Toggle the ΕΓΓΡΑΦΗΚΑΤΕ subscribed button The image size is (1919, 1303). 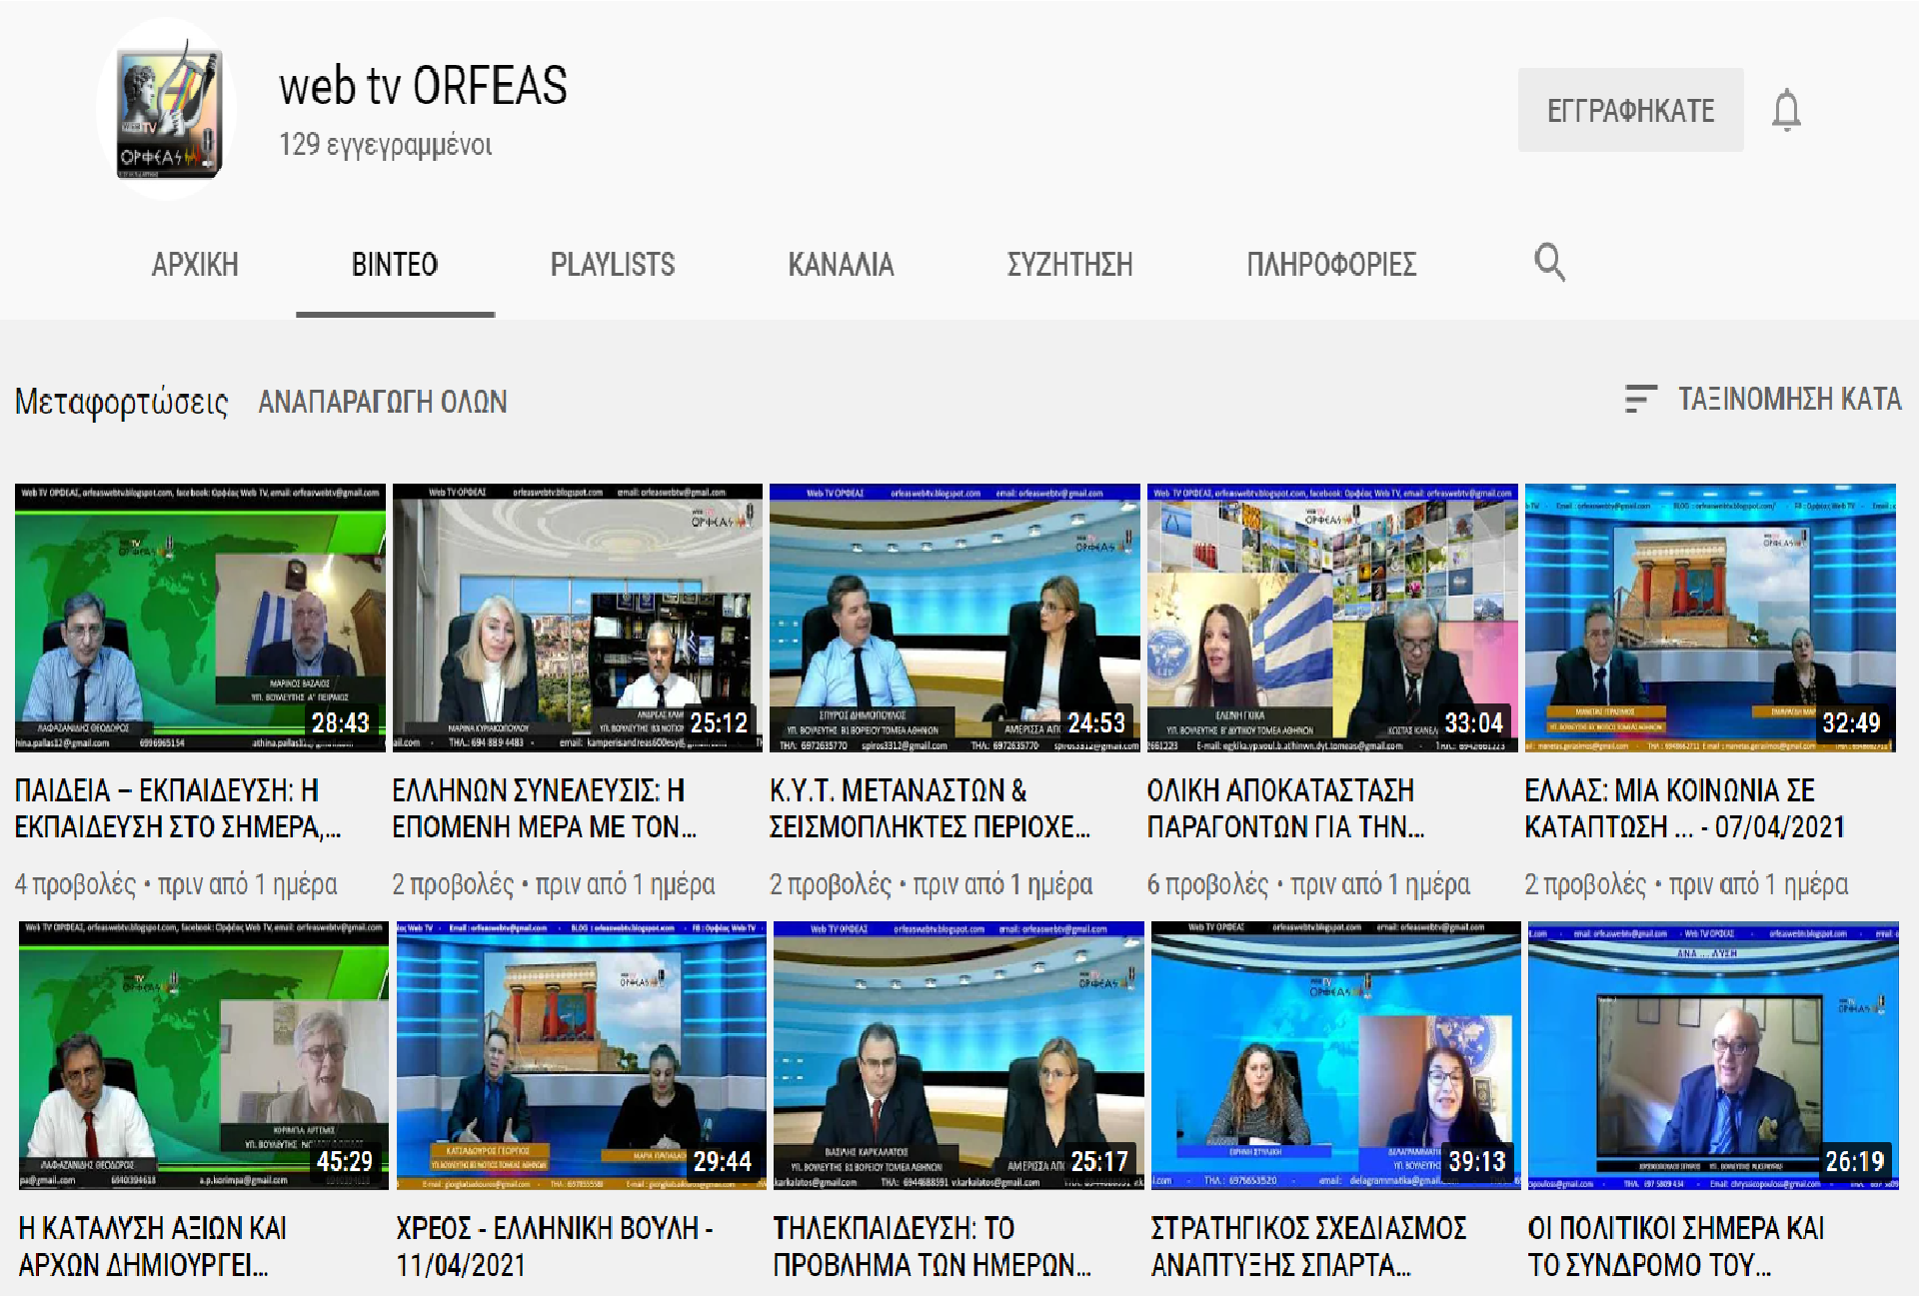[1630, 110]
